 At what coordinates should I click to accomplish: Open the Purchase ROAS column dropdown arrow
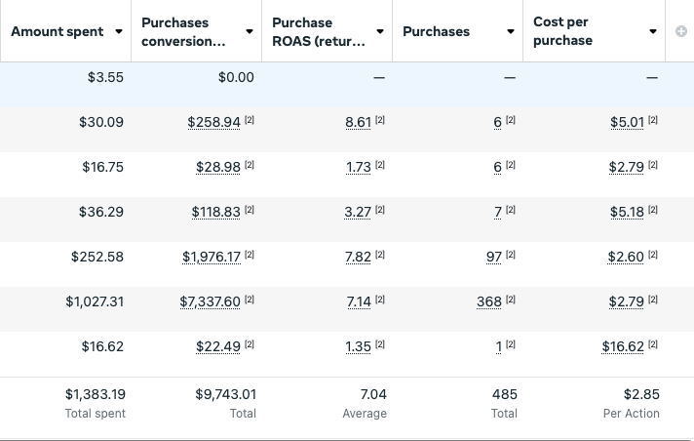[380, 31]
